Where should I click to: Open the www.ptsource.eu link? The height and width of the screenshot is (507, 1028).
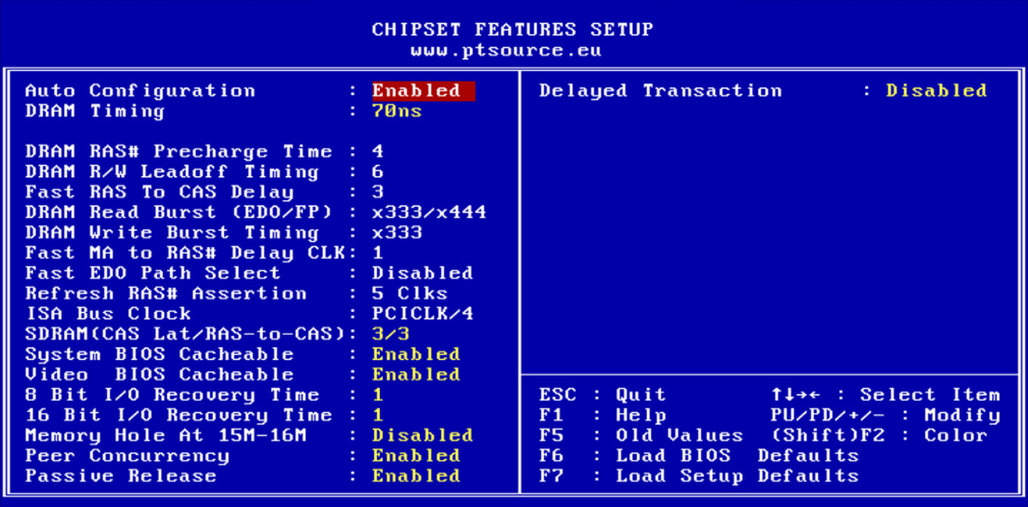pyautogui.click(x=506, y=51)
